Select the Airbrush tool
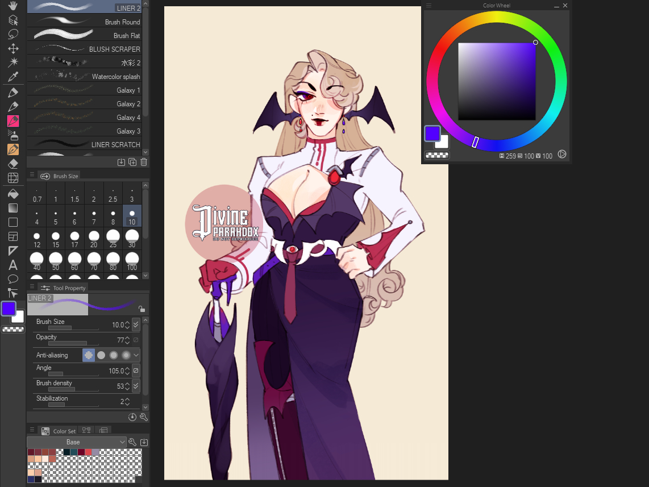Viewport: 649px width, 487px height. click(x=13, y=135)
